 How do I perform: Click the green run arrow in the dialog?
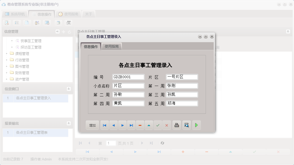(x=196, y=125)
